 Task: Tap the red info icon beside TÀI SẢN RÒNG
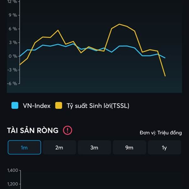click(67, 130)
